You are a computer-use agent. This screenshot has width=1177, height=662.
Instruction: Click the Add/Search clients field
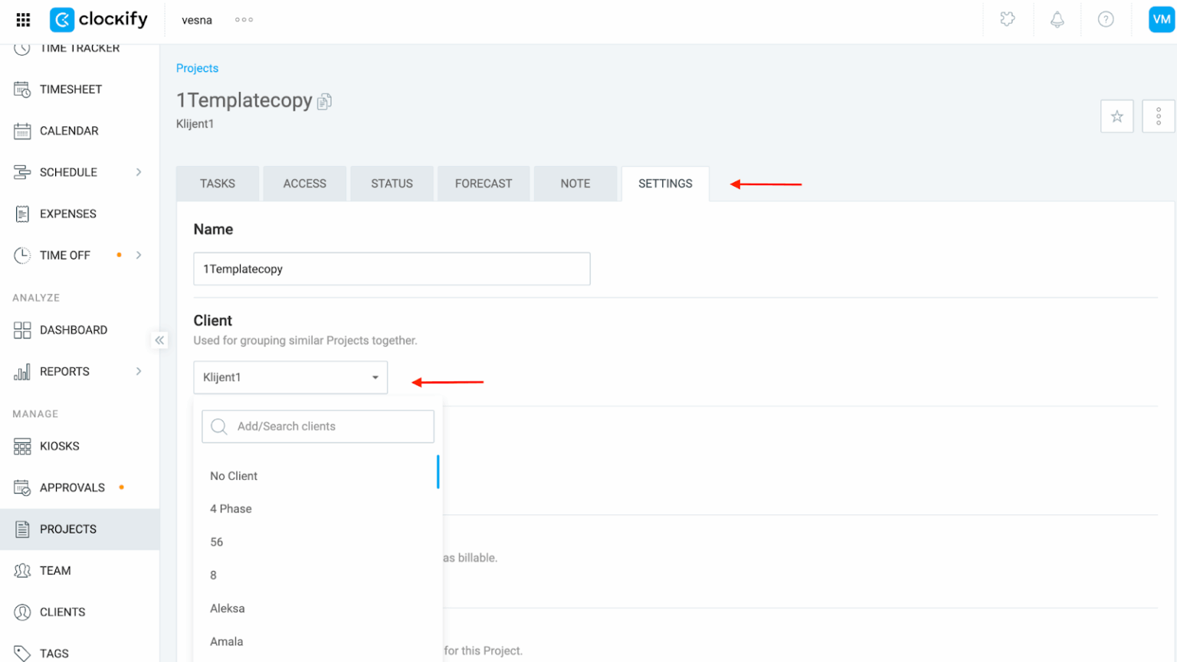pos(318,426)
